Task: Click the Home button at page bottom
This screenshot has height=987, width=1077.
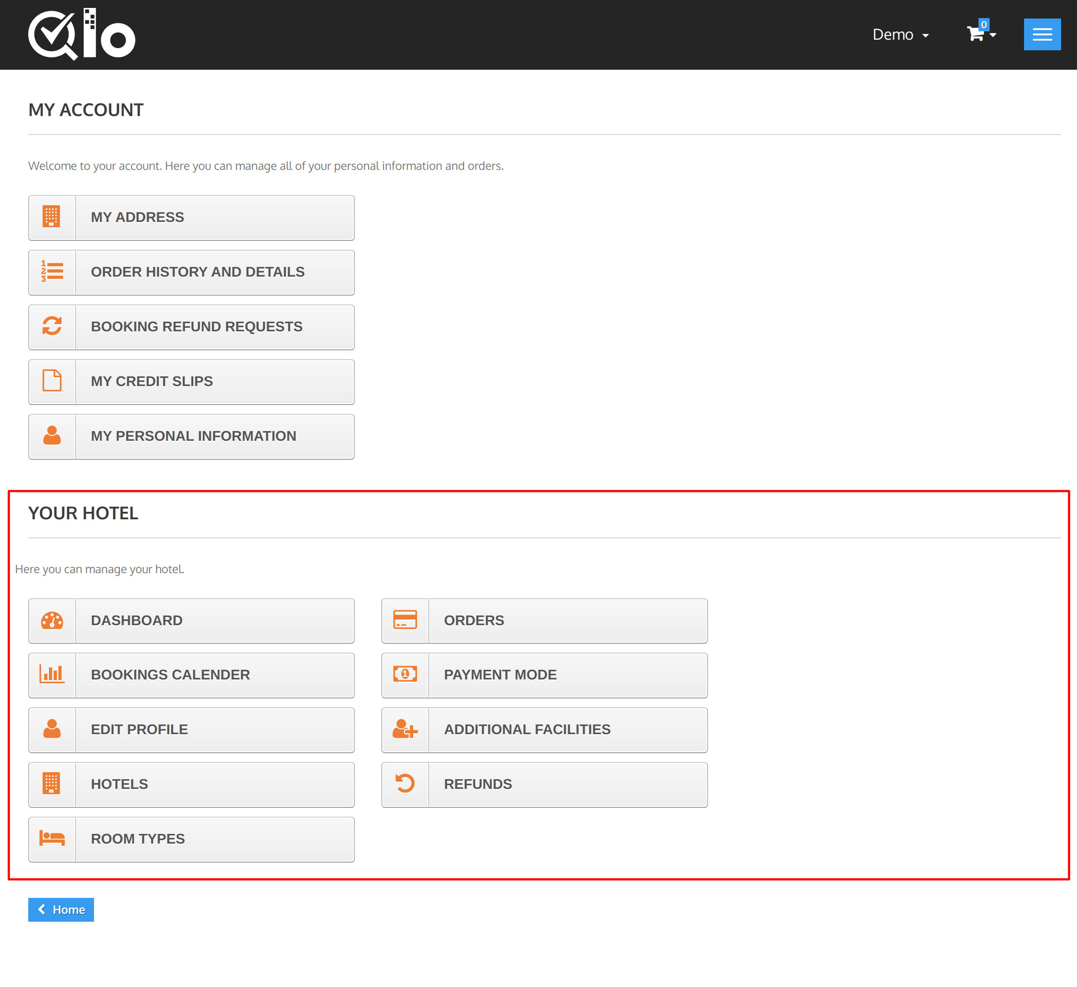Action: pyautogui.click(x=61, y=909)
